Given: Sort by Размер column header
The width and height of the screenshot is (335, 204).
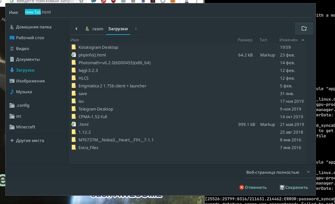Looking at the screenshot, I should pyautogui.click(x=245, y=40).
